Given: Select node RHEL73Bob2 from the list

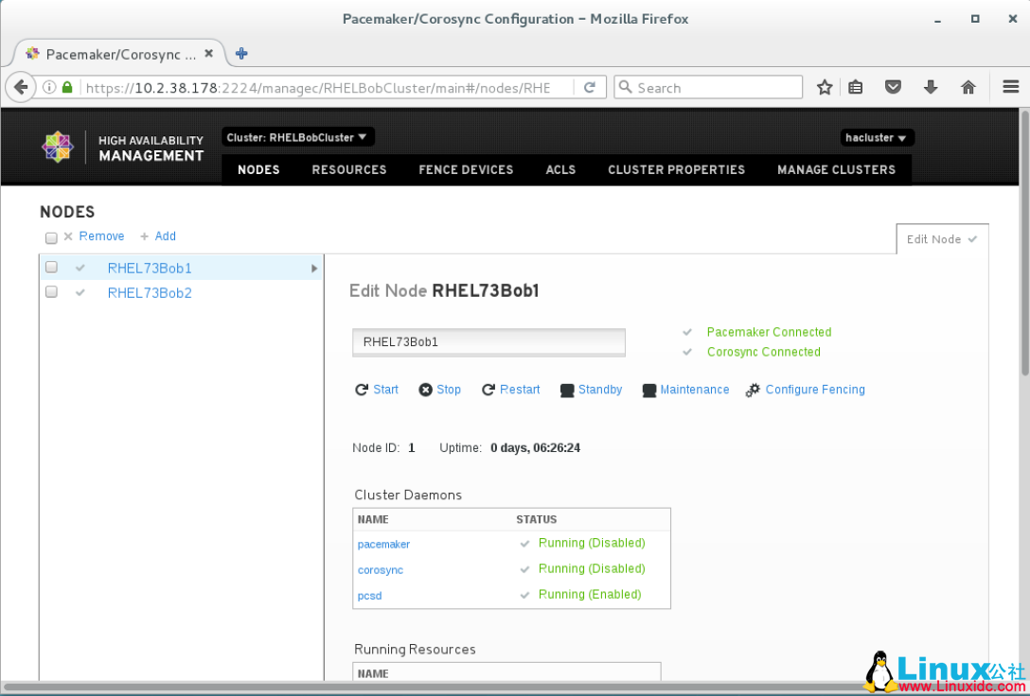Looking at the screenshot, I should tap(150, 292).
